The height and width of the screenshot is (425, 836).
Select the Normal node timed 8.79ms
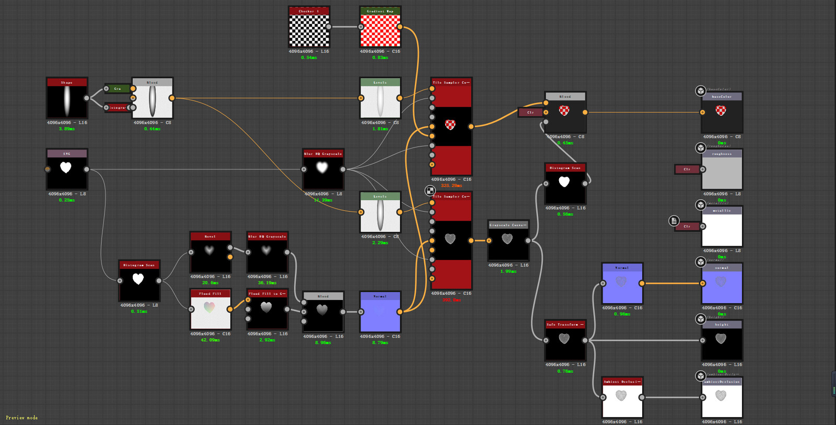tap(380, 312)
